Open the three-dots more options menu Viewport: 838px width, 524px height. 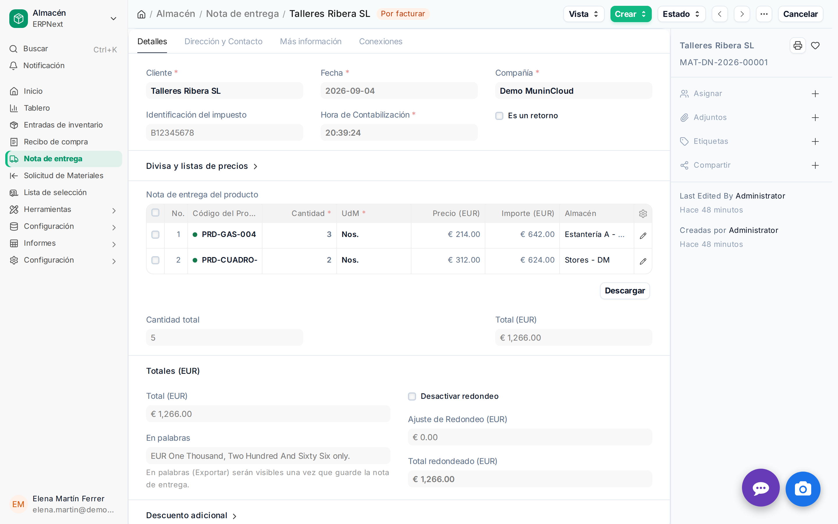pos(764,14)
